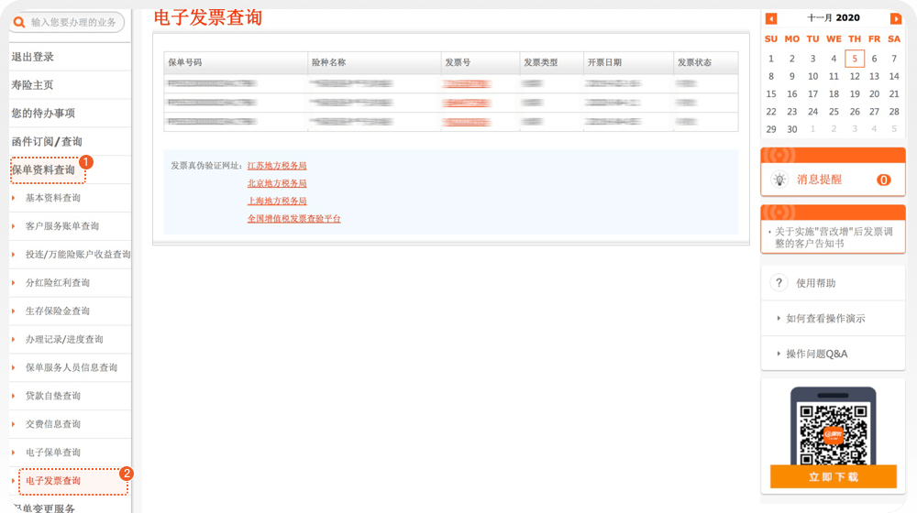Sort by 开票日期 column header

click(604, 62)
